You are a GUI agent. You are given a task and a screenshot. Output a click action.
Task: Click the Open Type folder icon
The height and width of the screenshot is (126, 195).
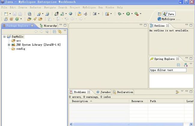[x=29, y=19]
